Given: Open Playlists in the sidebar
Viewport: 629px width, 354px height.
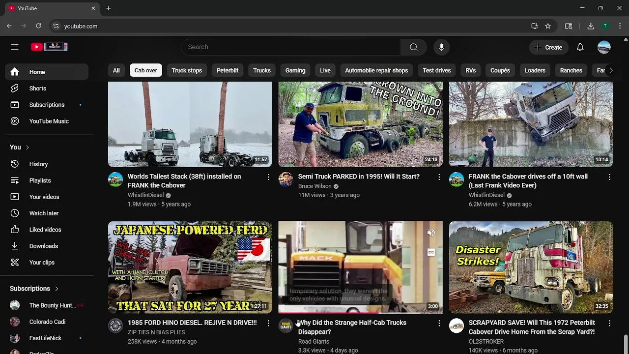Looking at the screenshot, I should pos(47,180).
